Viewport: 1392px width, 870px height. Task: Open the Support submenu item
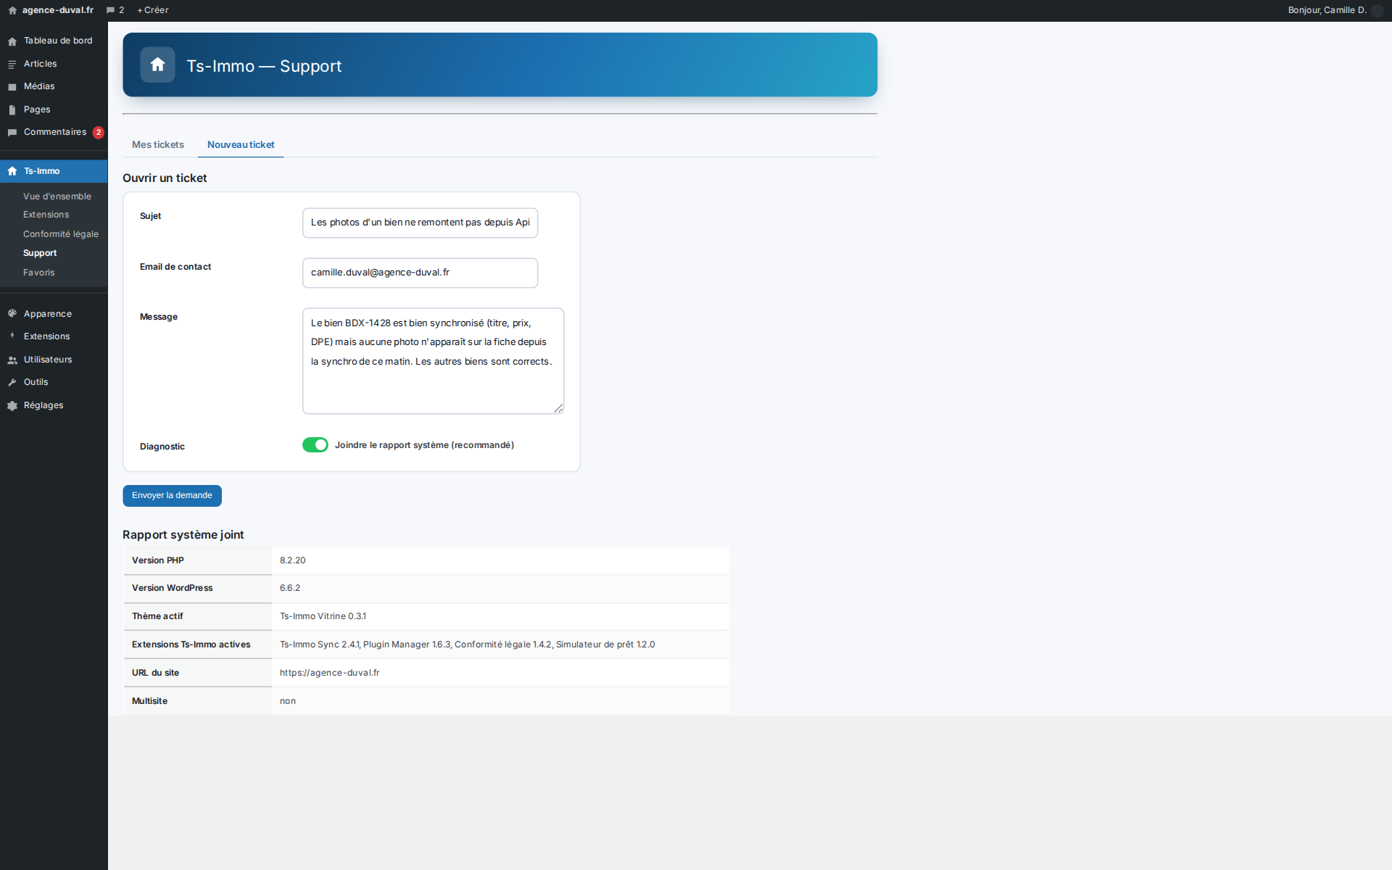coord(40,253)
